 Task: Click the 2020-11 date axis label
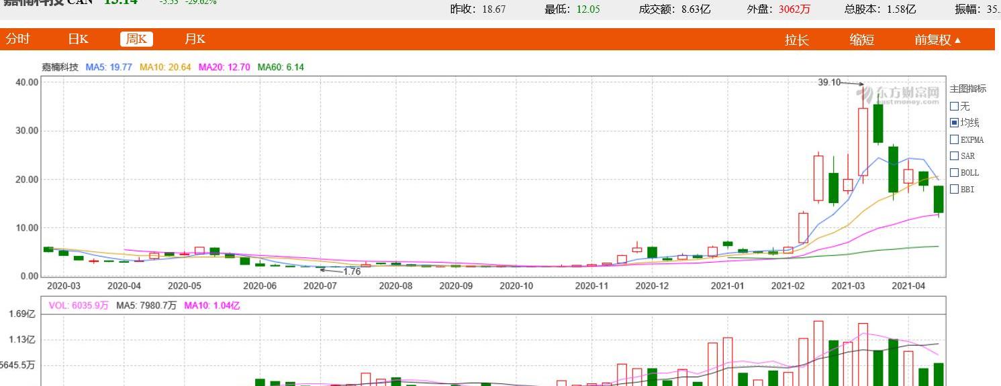click(x=591, y=285)
